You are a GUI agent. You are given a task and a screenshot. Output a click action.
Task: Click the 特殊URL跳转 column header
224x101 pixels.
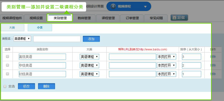coord(143,49)
